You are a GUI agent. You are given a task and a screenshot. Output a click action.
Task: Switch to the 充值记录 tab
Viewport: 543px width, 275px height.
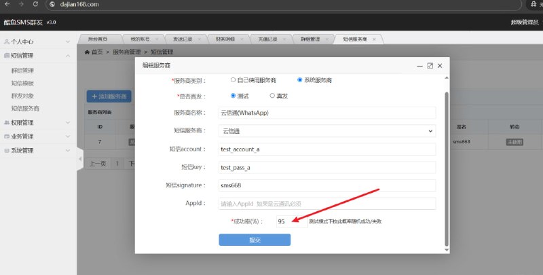[267, 39]
